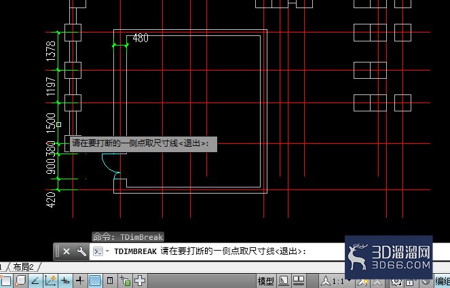Pick the 1378 dimension text

(51, 51)
